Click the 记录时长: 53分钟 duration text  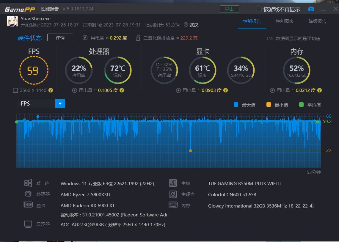click(x=162, y=25)
